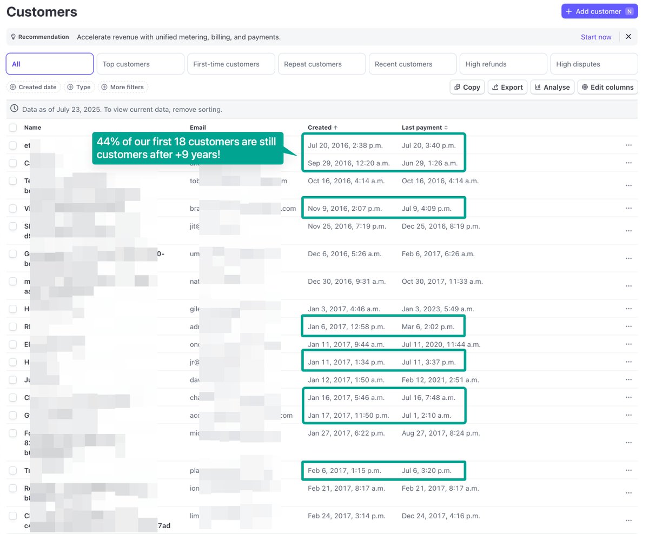649x534 pixels.
Task: Show actions for Jan 6, 2017 customer
Action: (628, 326)
